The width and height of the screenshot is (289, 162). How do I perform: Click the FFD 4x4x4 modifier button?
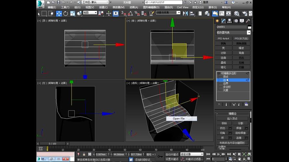pos(223,39)
